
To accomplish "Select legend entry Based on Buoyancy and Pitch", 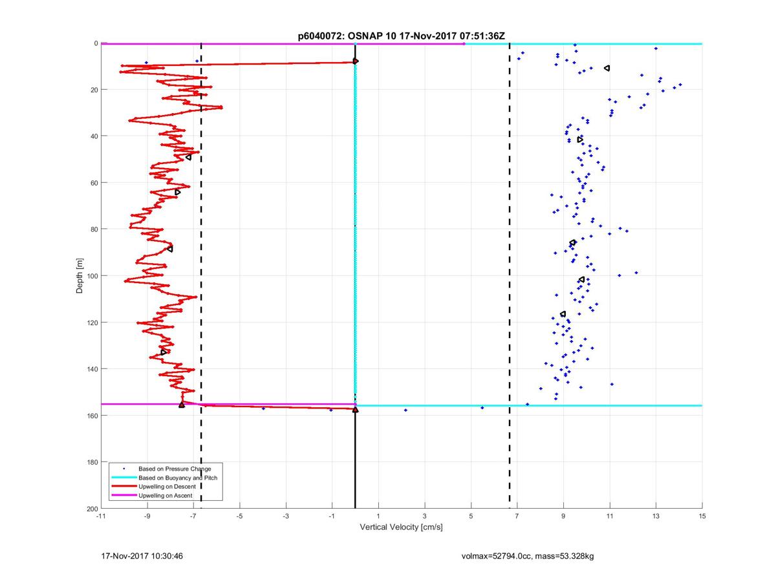I will click(x=178, y=478).
